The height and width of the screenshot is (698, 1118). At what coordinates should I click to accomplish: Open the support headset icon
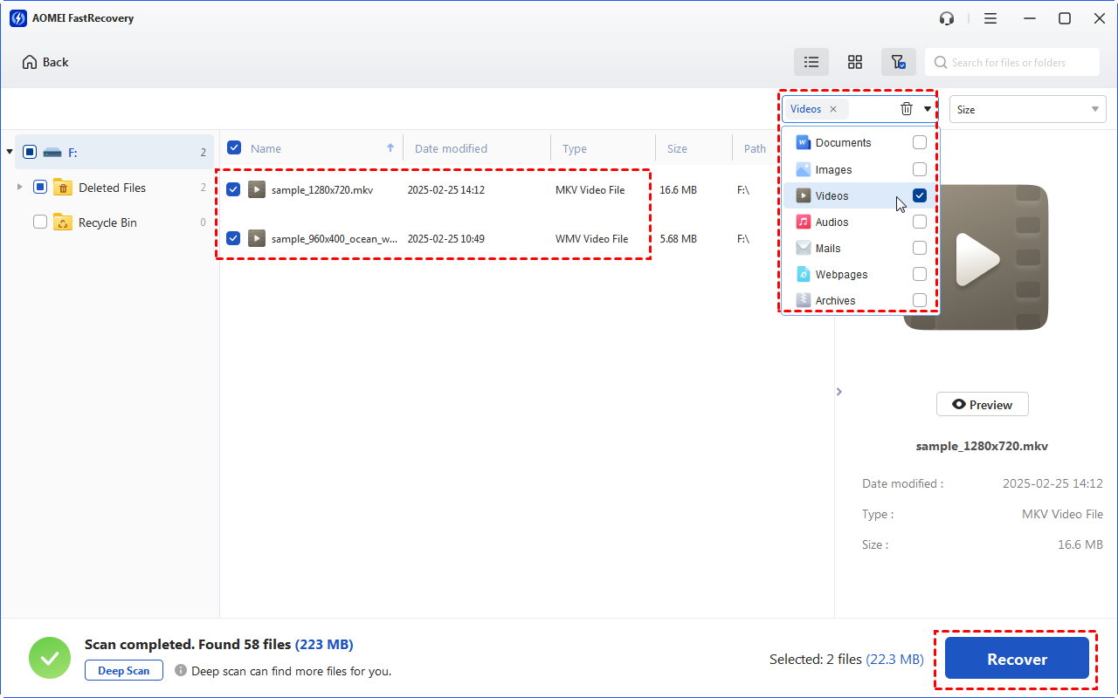coord(947,18)
